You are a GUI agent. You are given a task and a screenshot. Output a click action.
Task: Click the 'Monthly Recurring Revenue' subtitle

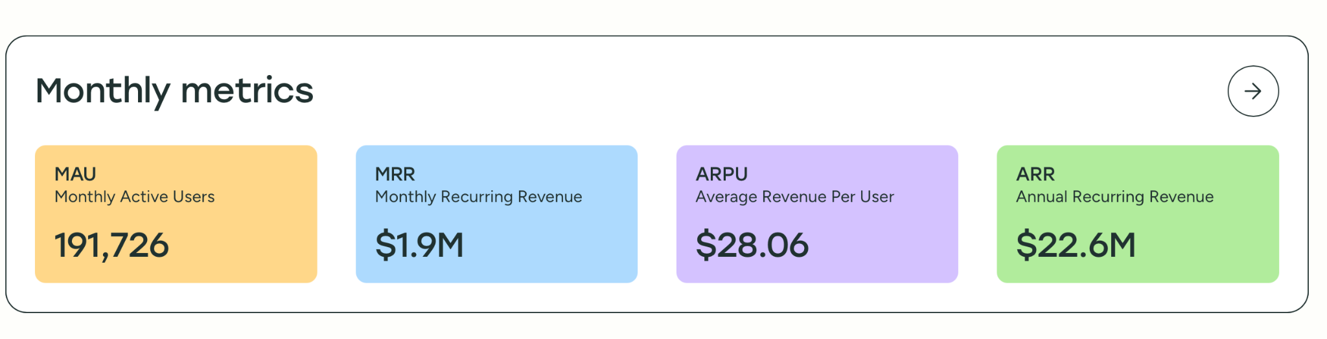pos(478,197)
